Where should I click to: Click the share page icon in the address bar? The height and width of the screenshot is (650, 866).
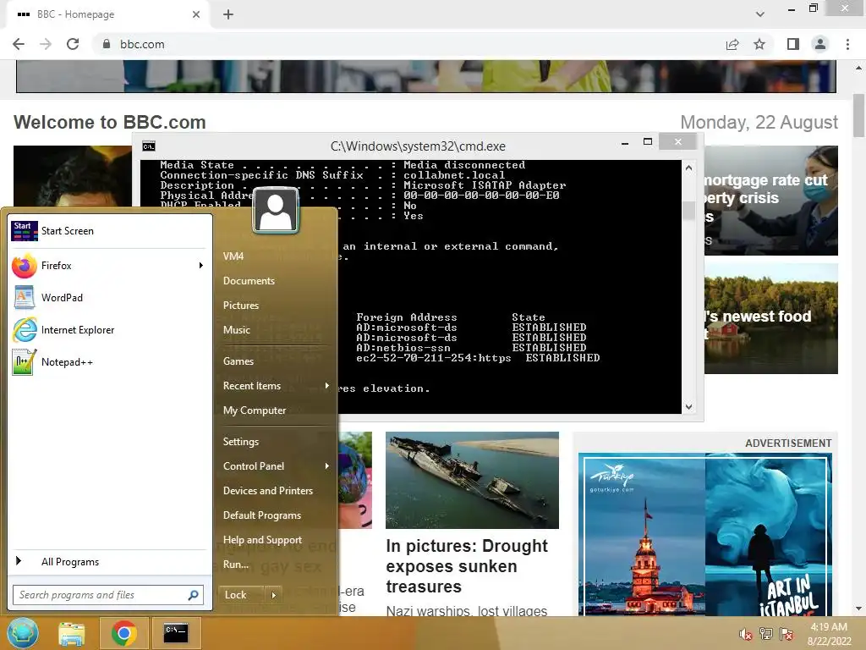click(732, 44)
